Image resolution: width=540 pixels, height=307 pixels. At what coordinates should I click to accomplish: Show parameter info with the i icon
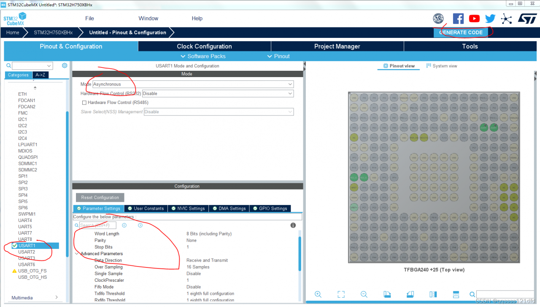pos(293,225)
